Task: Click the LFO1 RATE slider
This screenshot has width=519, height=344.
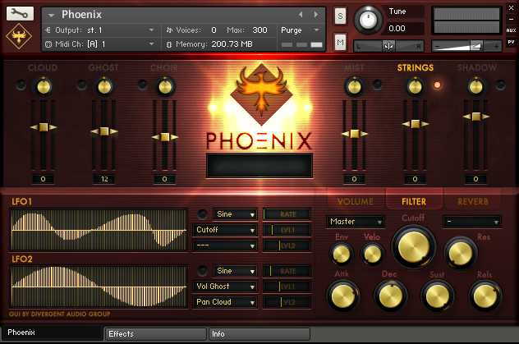Action: [287, 214]
